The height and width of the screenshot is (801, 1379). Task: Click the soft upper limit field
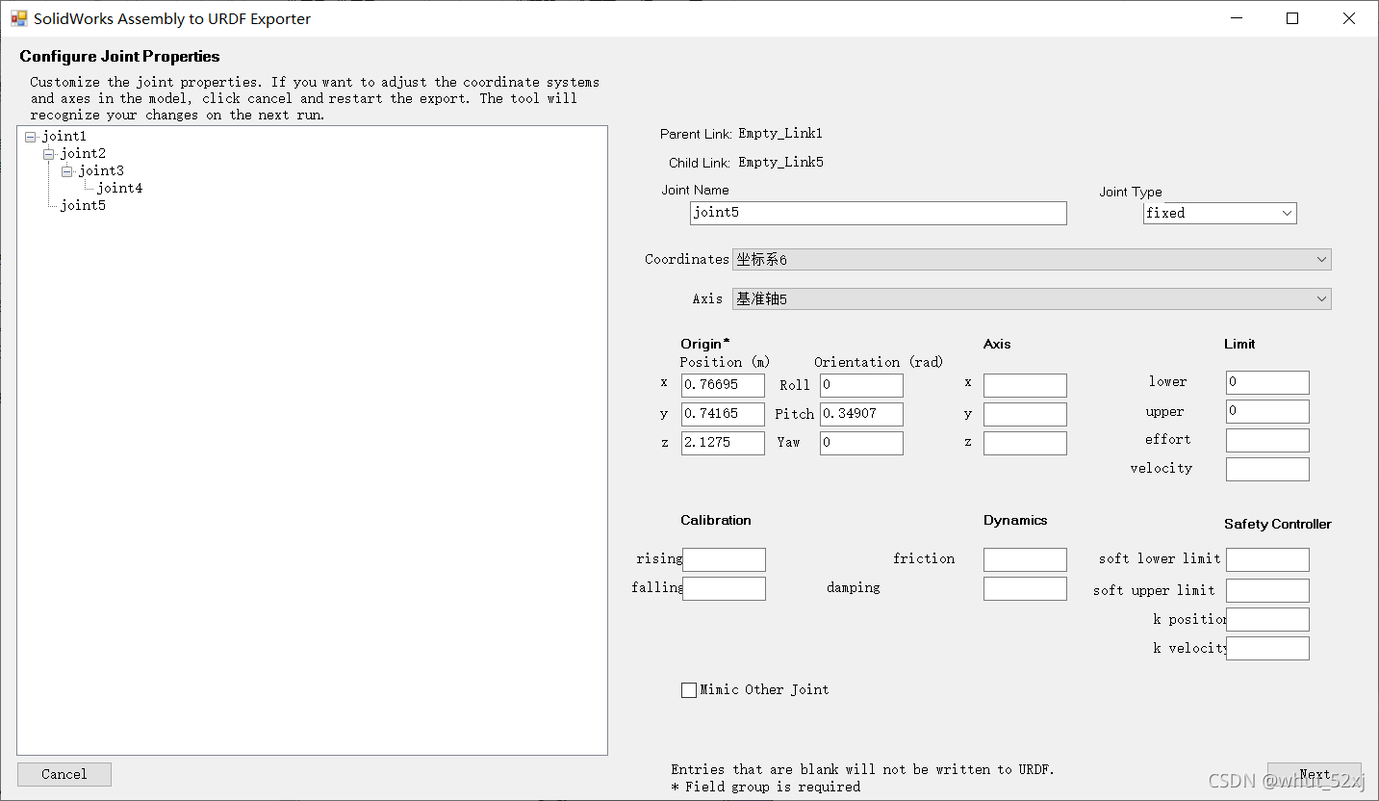1267,590
